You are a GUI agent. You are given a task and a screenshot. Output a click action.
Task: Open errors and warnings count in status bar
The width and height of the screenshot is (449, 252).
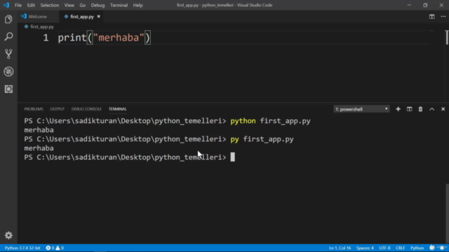pyautogui.click(x=55, y=248)
